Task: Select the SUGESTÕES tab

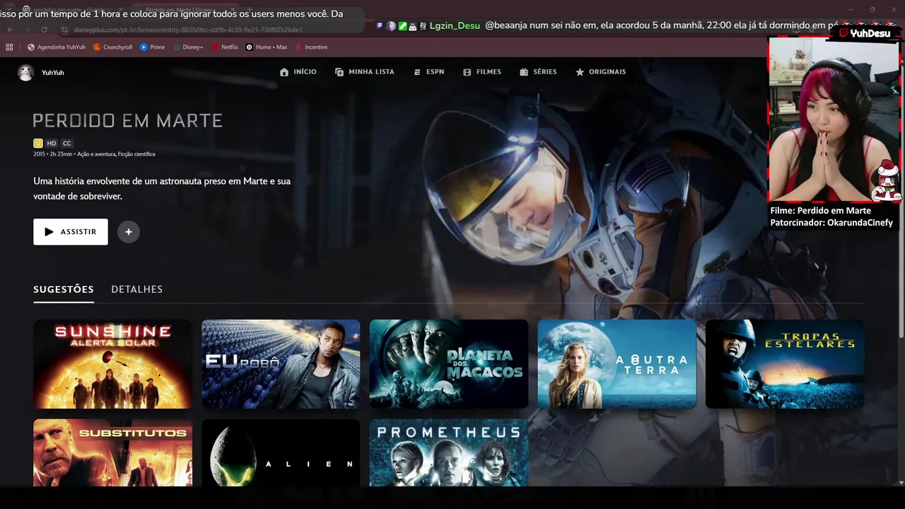Action: click(x=64, y=289)
